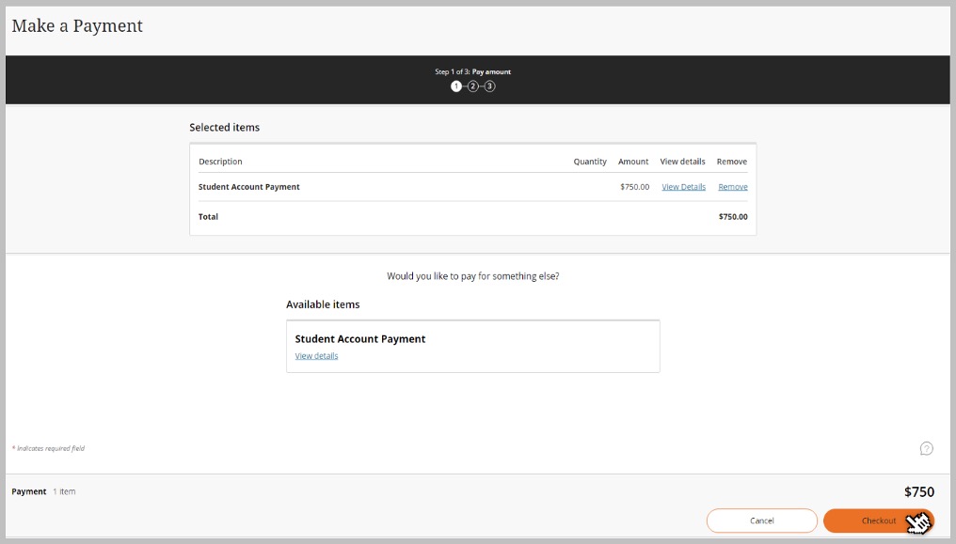Click the Remove column header

[731, 162]
